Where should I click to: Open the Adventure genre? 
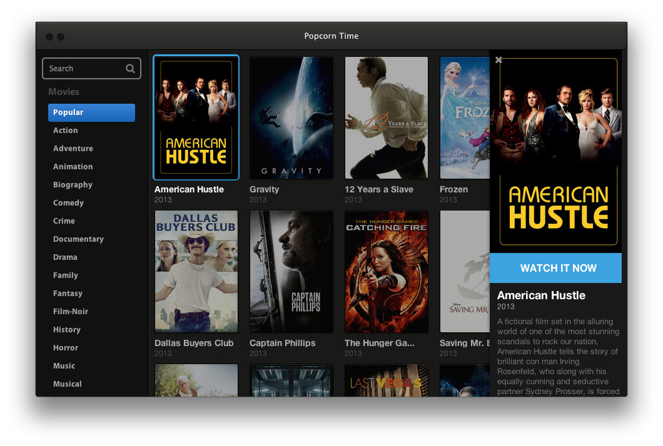(x=73, y=149)
